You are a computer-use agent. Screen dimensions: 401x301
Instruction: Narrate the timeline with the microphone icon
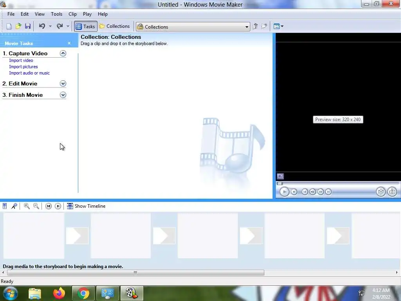14,206
